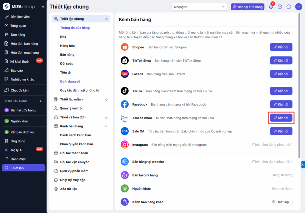
Task: Connect the TikTok Shop channel
Action: click(281, 61)
